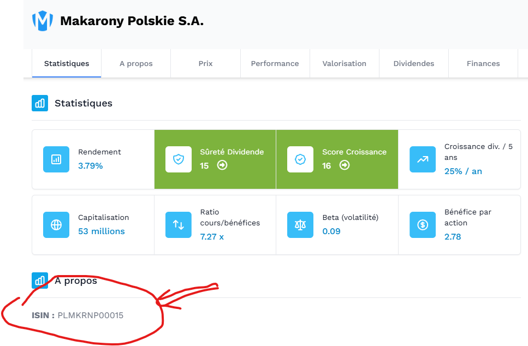The height and width of the screenshot is (346, 528).
Task: Click the Statistiques section bar-chart icon
Action: (x=40, y=103)
